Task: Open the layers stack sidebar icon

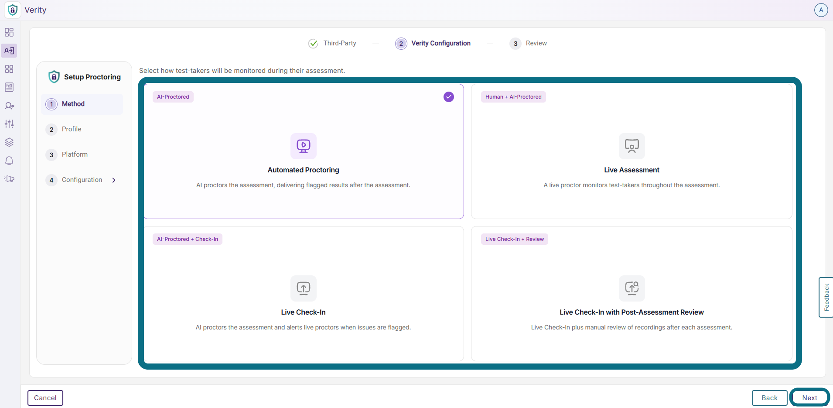Action: coord(9,142)
